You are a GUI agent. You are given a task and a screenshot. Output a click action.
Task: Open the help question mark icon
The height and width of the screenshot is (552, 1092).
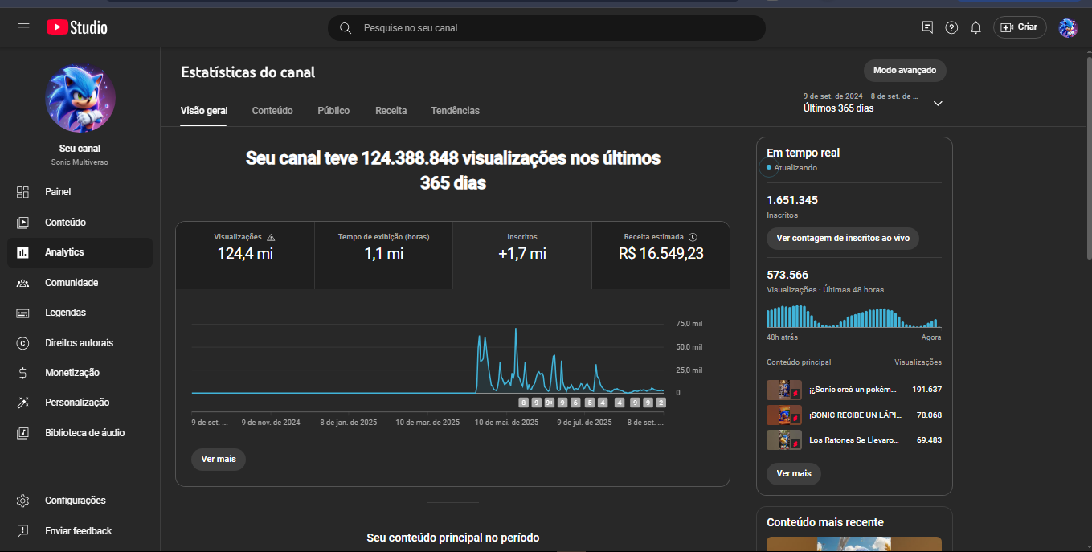pos(951,27)
